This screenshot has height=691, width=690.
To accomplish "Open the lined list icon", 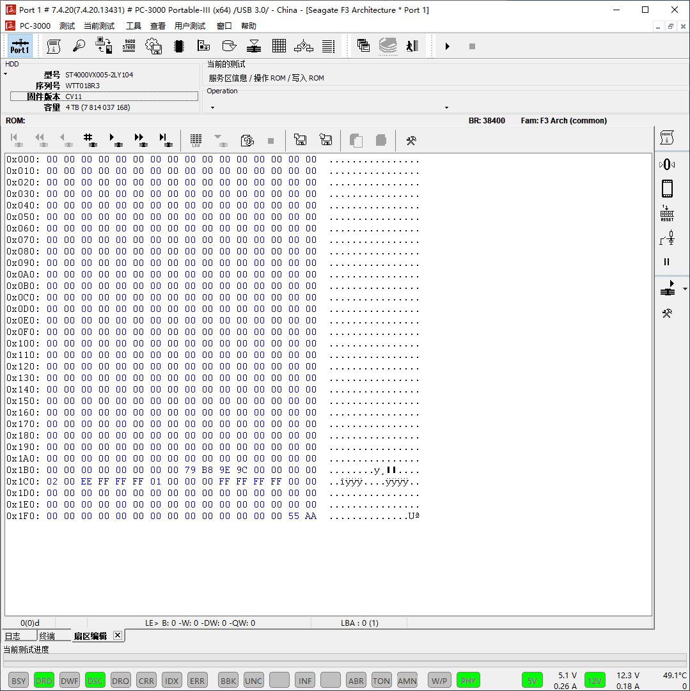I will click(329, 46).
